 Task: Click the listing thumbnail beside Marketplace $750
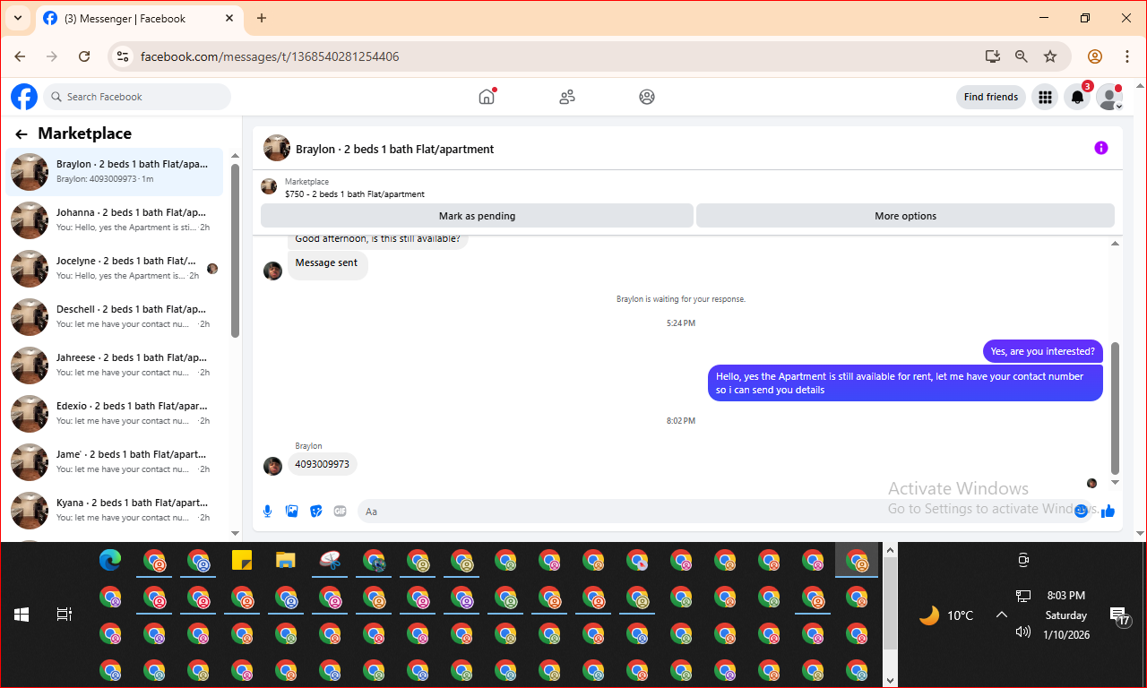269,186
